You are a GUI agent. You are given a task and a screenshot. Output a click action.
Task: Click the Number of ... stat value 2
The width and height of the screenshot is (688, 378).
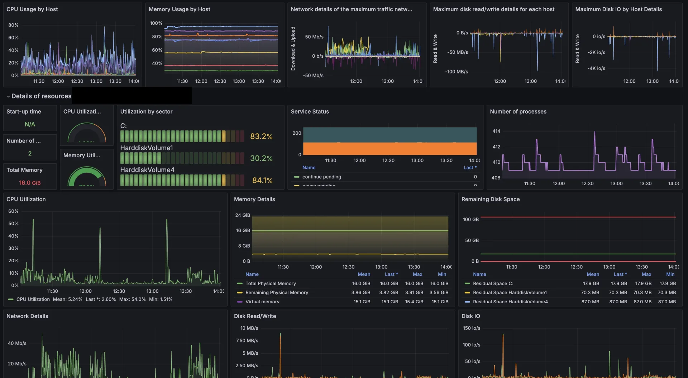[x=30, y=153]
